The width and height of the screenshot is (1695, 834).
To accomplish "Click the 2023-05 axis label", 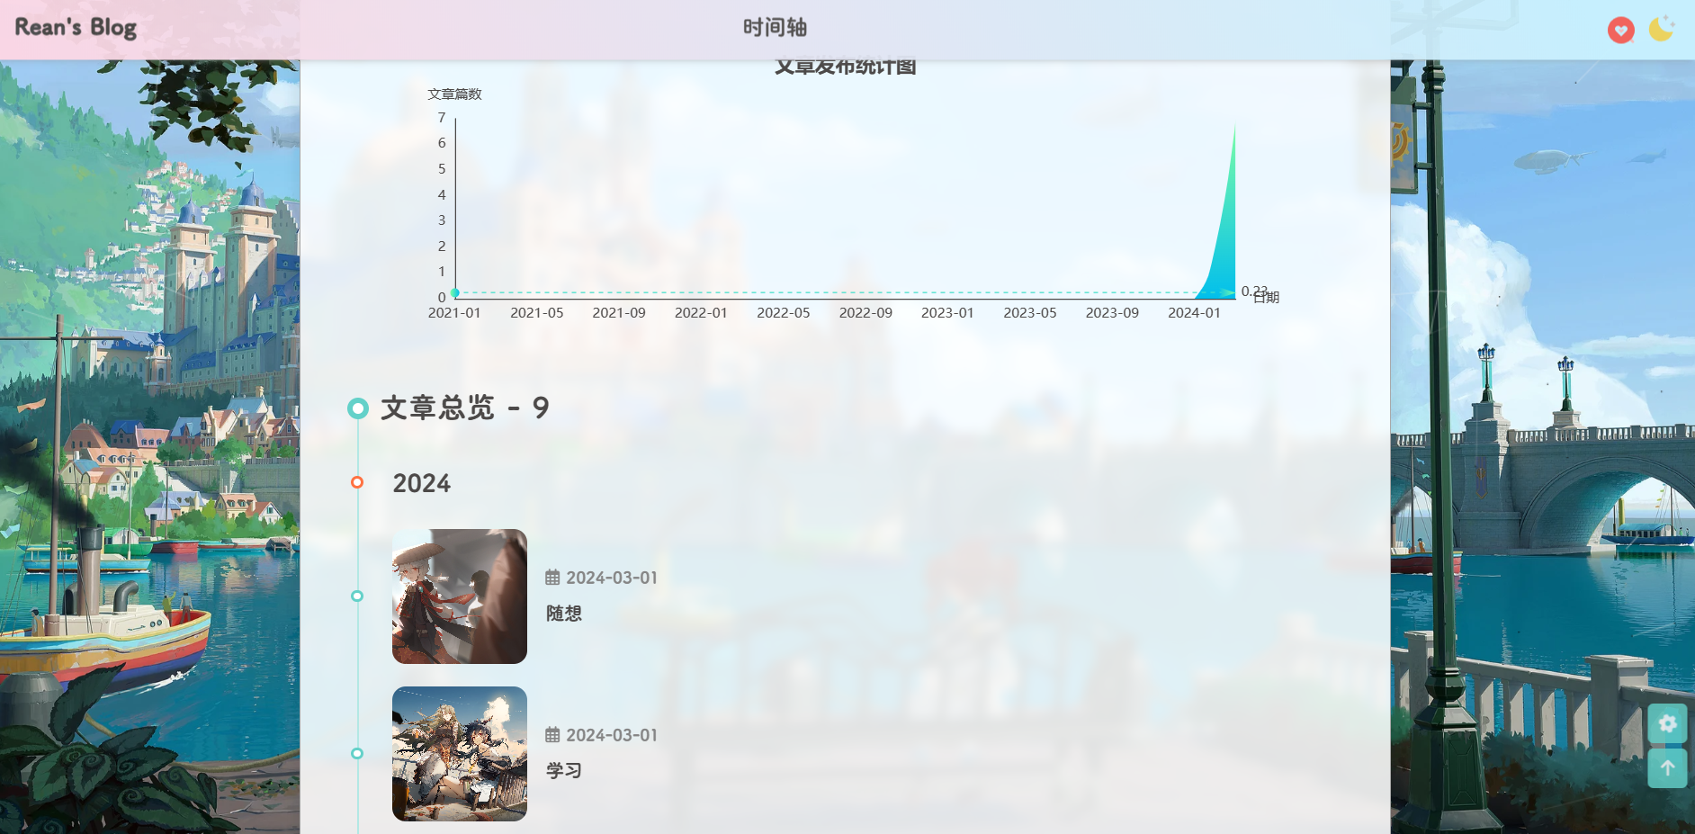I will [1030, 313].
